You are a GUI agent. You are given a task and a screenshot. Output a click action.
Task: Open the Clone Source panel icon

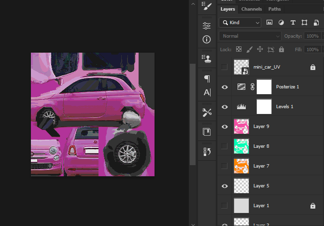[207, 59]
